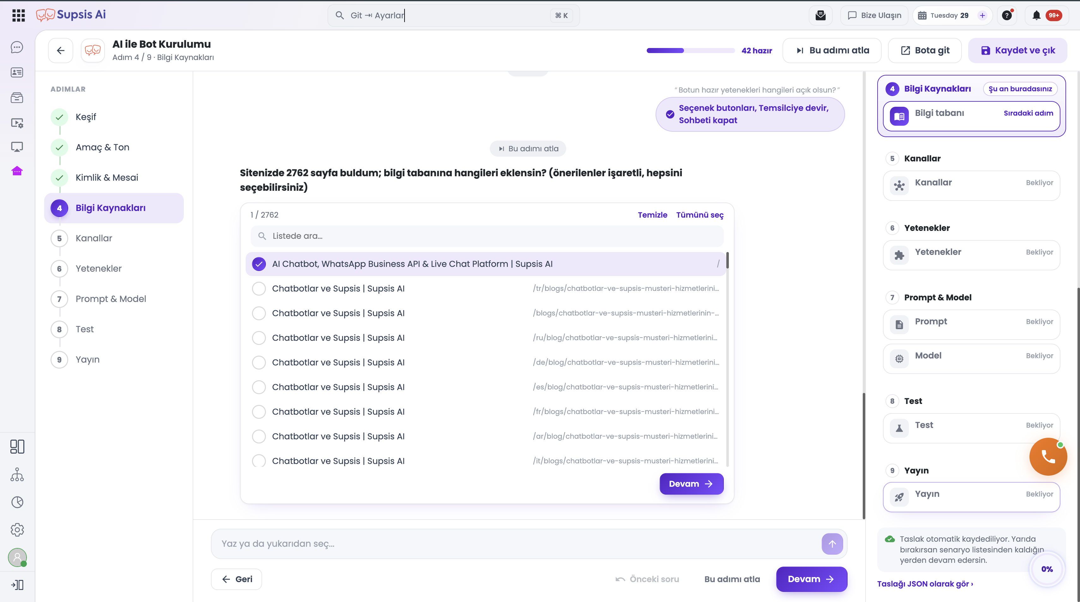Click Bota git button
Image resolution: width=1080 pixels, height=602 pixels.
[x=925, y=50]
